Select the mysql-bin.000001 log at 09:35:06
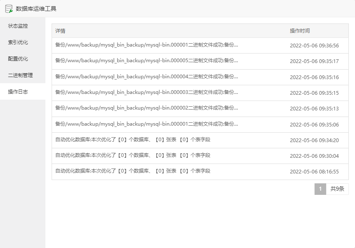The image size is (355, 248). tap(200, 124)
